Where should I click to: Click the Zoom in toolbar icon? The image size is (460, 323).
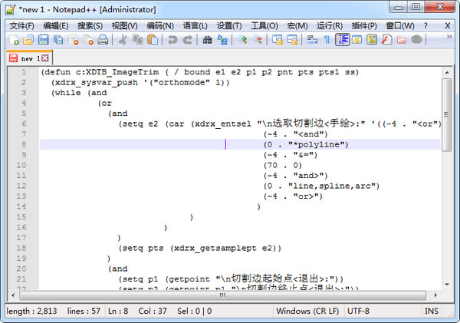(x=243, y=40)
